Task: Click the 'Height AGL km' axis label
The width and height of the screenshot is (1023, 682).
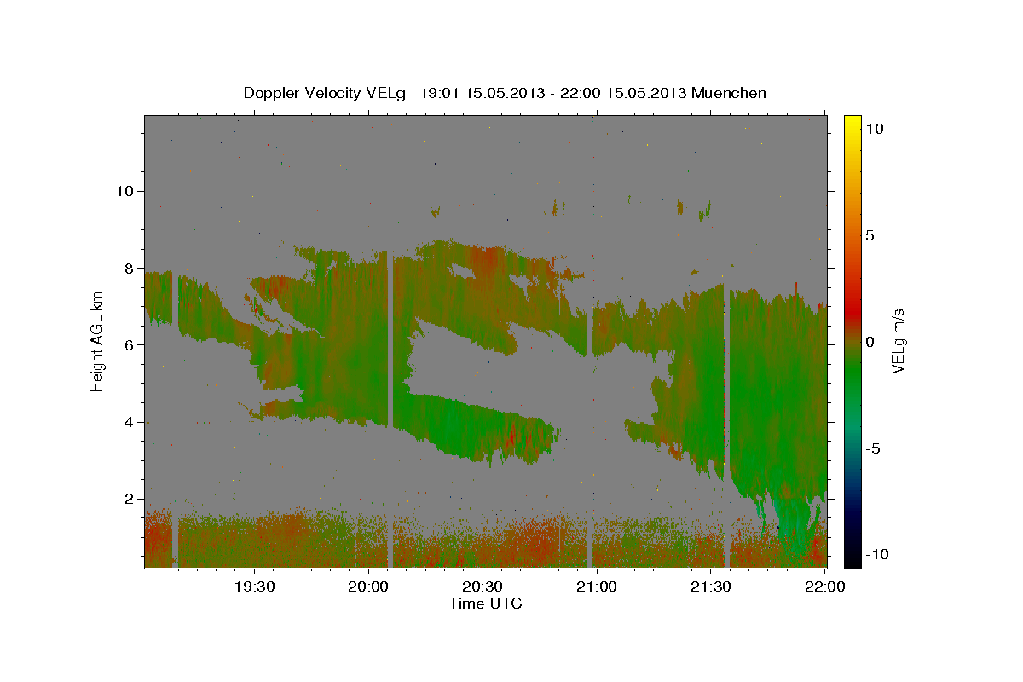Action: [98, 340]
